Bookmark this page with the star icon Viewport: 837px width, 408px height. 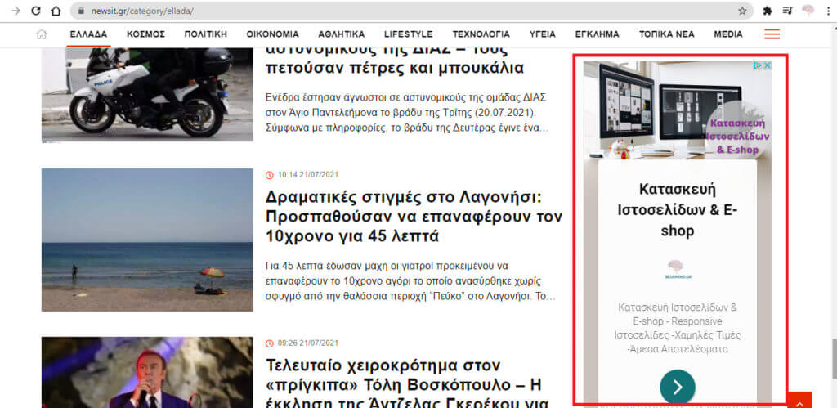742,11
